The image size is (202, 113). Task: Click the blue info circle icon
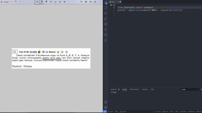tap(67, 52)
